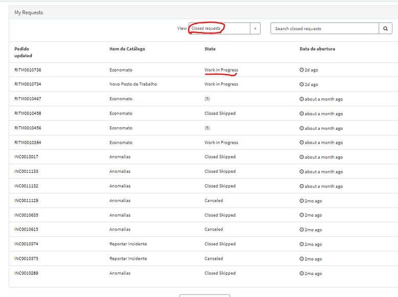
Task: Click Reportar Incidente in INC0010373 row
Action: click(x=128, y=259)
